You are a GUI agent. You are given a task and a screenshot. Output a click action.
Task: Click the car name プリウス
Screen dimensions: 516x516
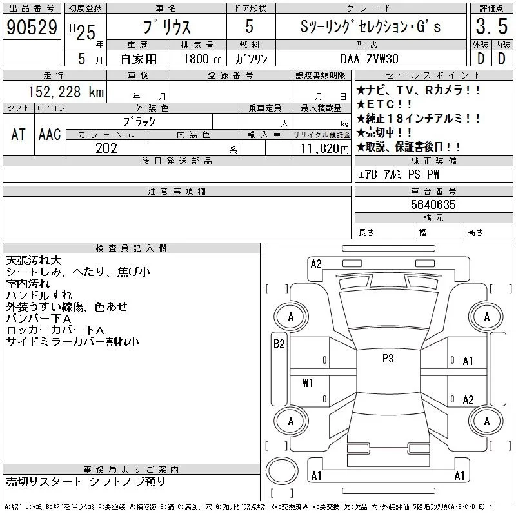coord(166,26)
